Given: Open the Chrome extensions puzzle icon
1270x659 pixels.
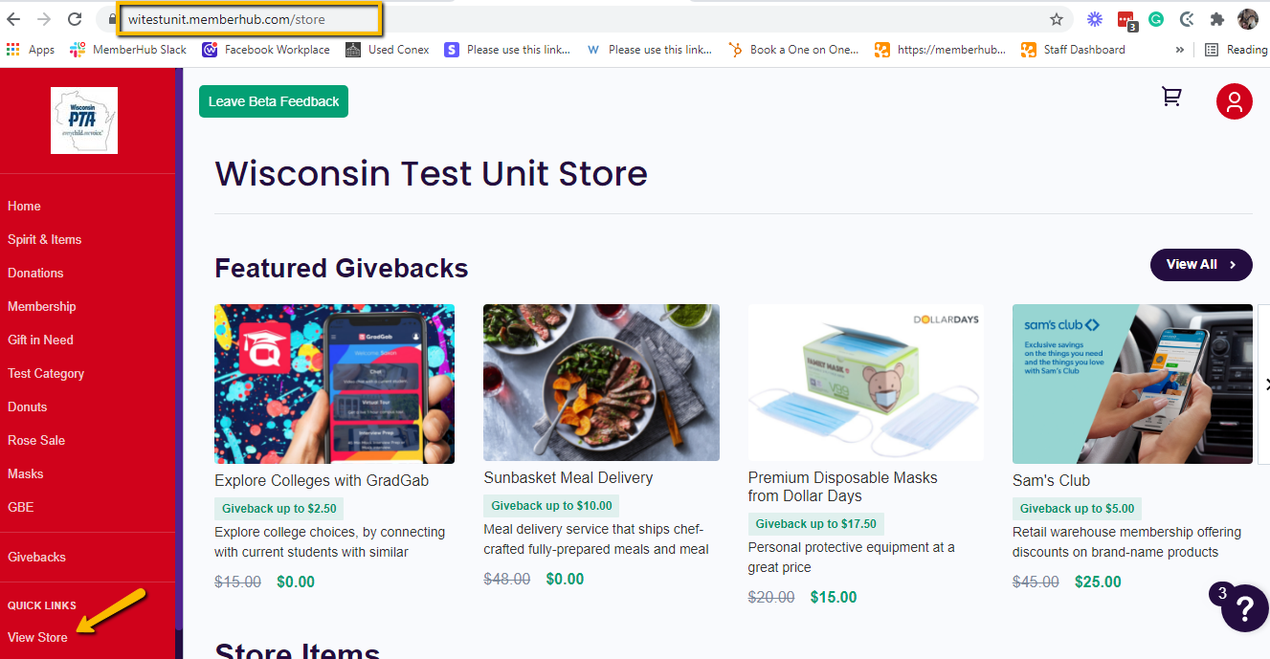Looking at the screenshot, I should click(x=1216, y=19).
